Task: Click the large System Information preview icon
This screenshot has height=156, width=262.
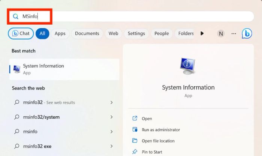Action: (188, 66)
